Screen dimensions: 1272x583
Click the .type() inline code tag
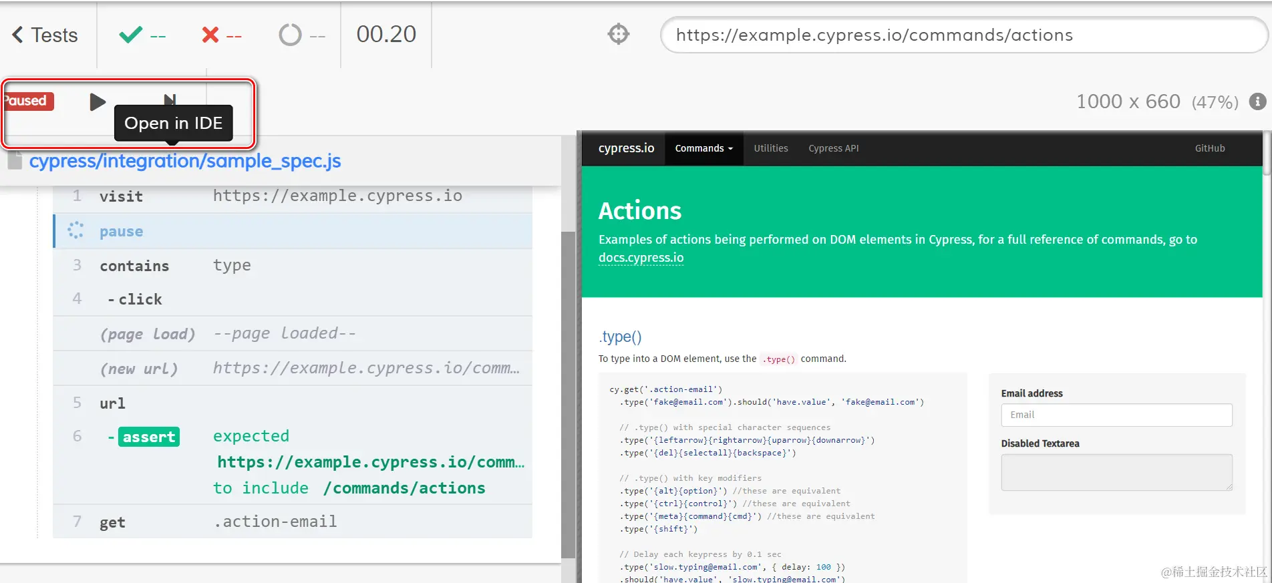(779, 359)
